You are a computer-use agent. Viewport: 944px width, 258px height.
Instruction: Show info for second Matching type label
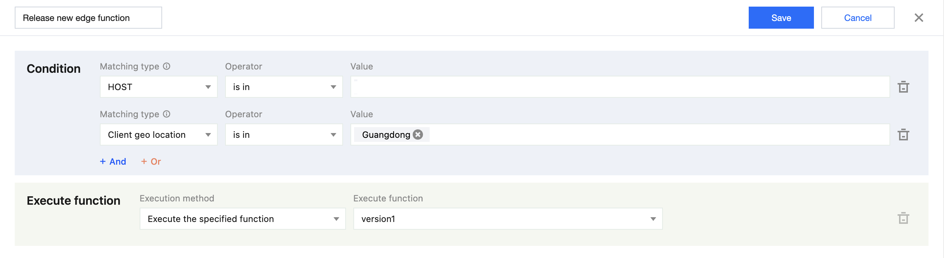pyautogui.click(x=167, y=114)
